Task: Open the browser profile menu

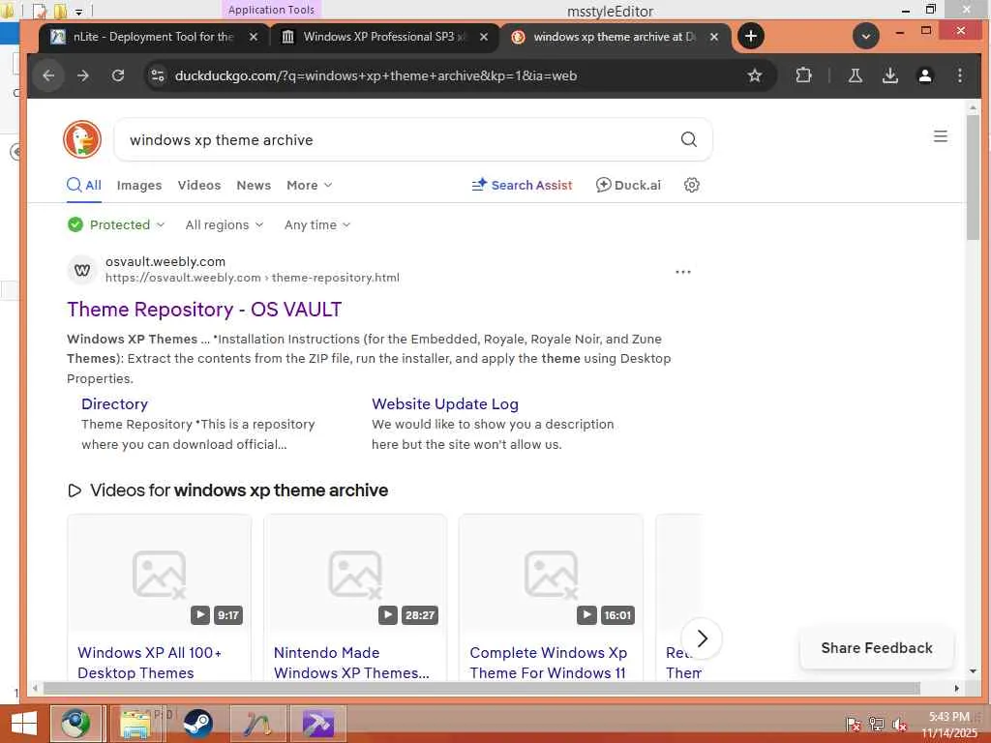Action: click(924, 75)
